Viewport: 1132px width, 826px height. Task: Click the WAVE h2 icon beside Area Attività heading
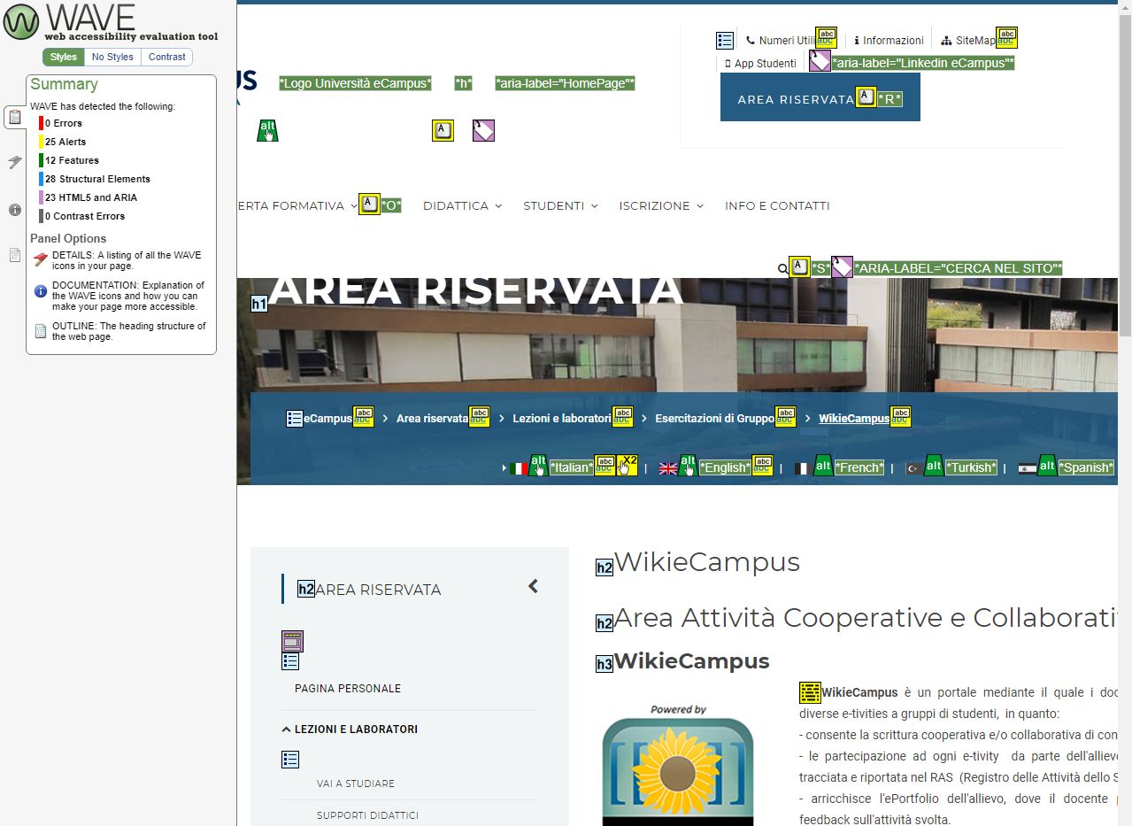click(605, 622)
